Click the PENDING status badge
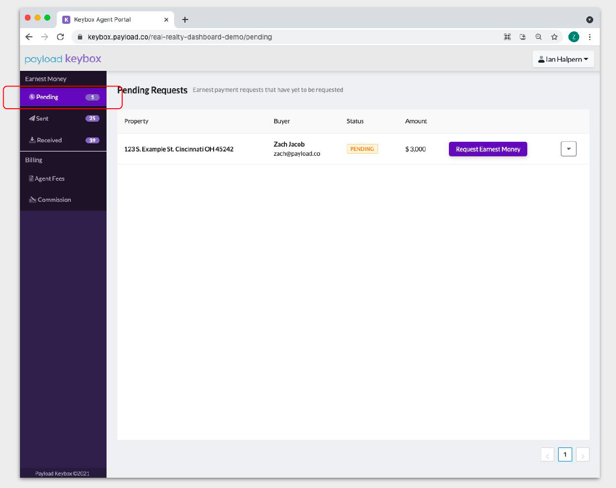The width and height of the screenshot is (616, 488). tap(362, 148)
